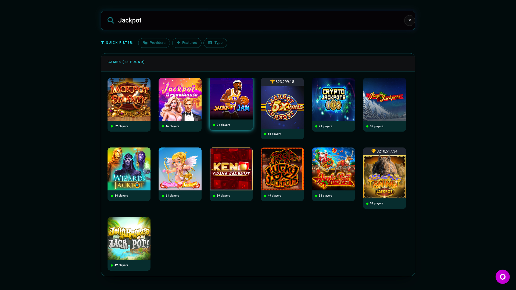Image resolution: width=516 pixels, height=290 pixels.
Task: Click the Quick Filter funnel icon
Action: (x=102, y=42)
